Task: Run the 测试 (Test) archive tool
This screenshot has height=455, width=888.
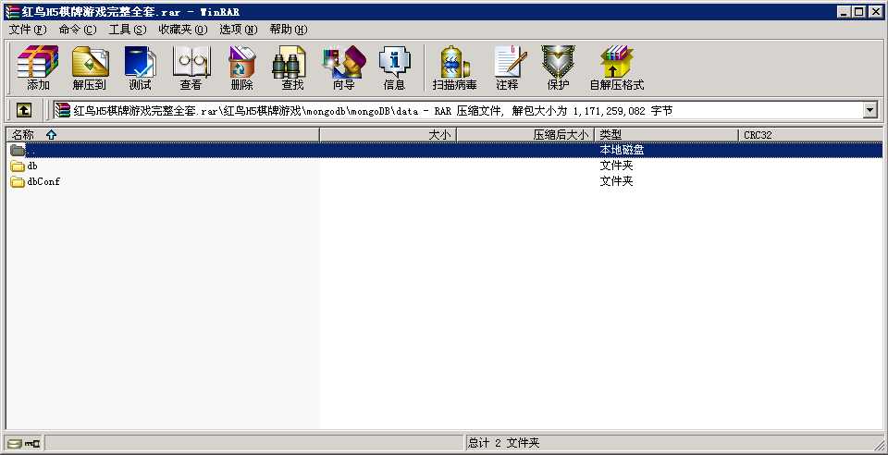Action: coord(140,68)
